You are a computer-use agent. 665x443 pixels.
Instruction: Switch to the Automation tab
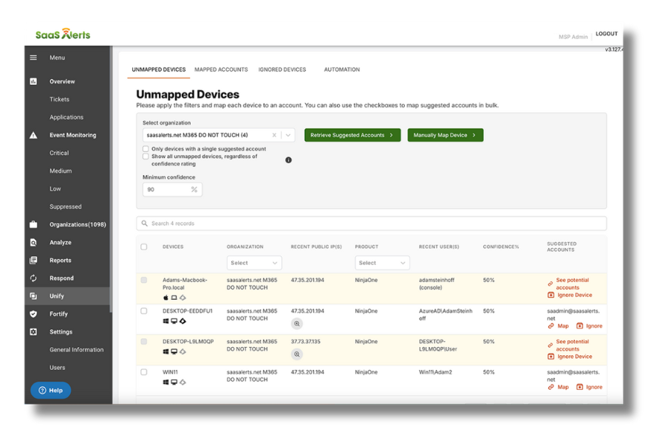coord(342,69)
